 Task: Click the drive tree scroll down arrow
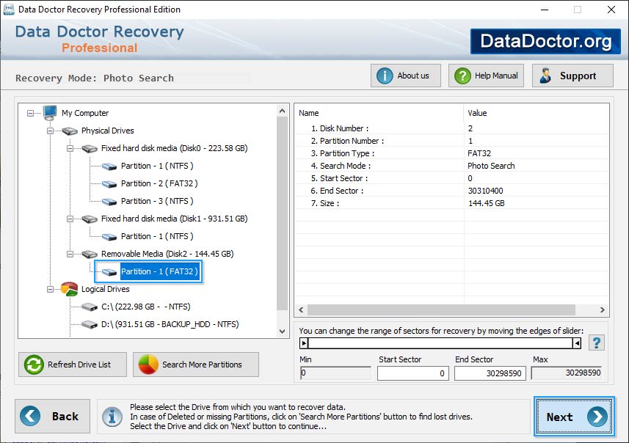point(283,331)
